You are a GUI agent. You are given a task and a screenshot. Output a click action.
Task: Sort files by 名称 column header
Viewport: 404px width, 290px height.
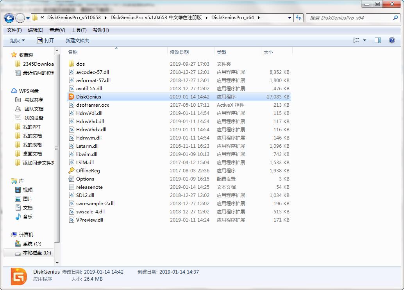click(116, 52)
